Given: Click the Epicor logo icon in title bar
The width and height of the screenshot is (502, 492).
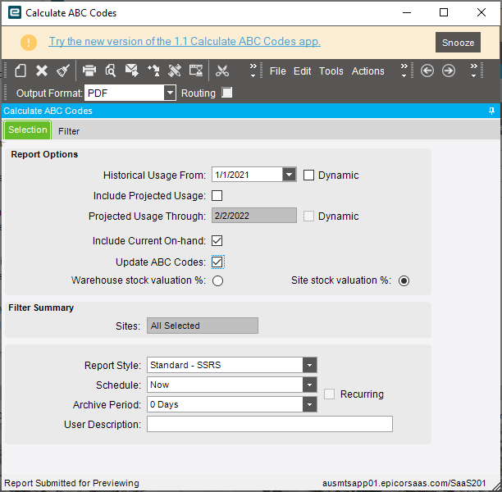Looking at the screenshot, I should (x=15, y=12).
